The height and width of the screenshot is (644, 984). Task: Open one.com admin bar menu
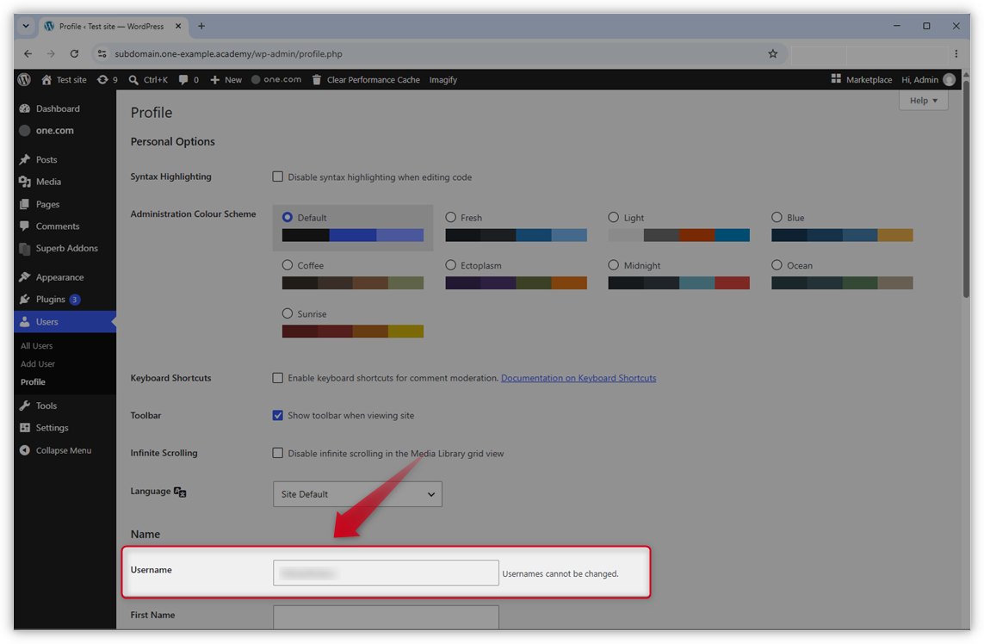(x=276, y=80)
